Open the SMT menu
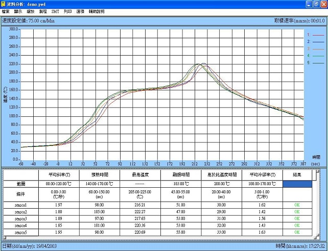328x251 pixels. click(55, 12)
